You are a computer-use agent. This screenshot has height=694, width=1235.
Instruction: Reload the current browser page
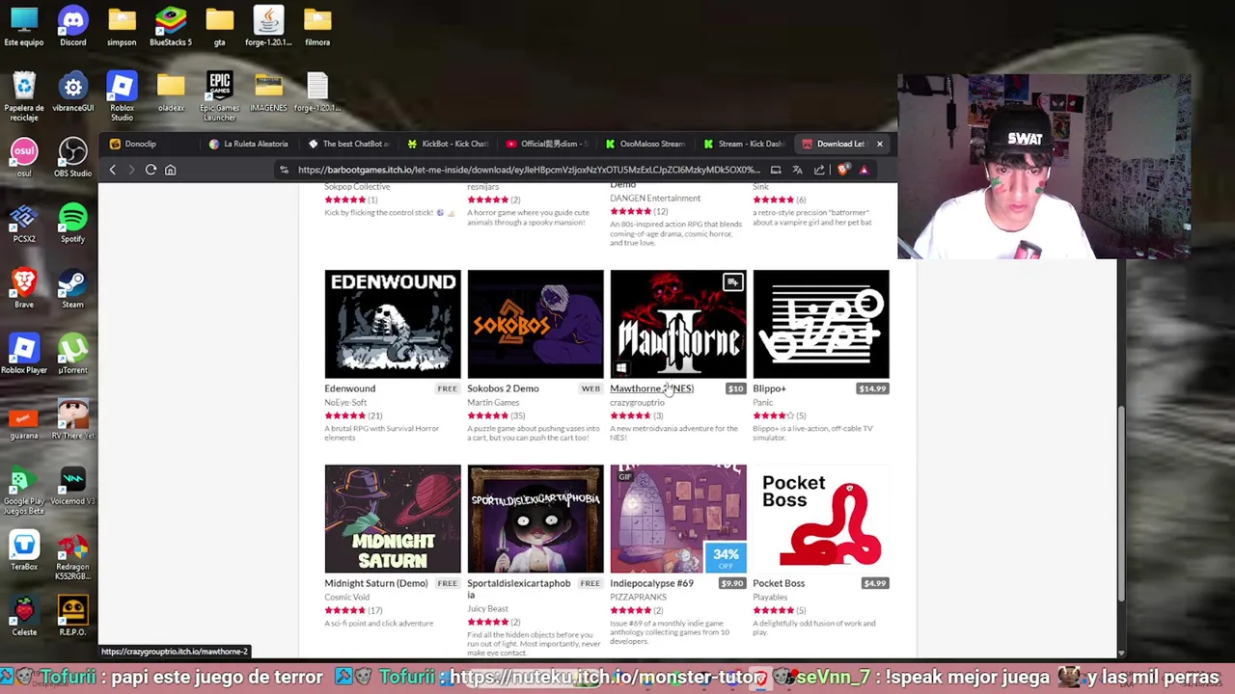[x=151, y=170]
